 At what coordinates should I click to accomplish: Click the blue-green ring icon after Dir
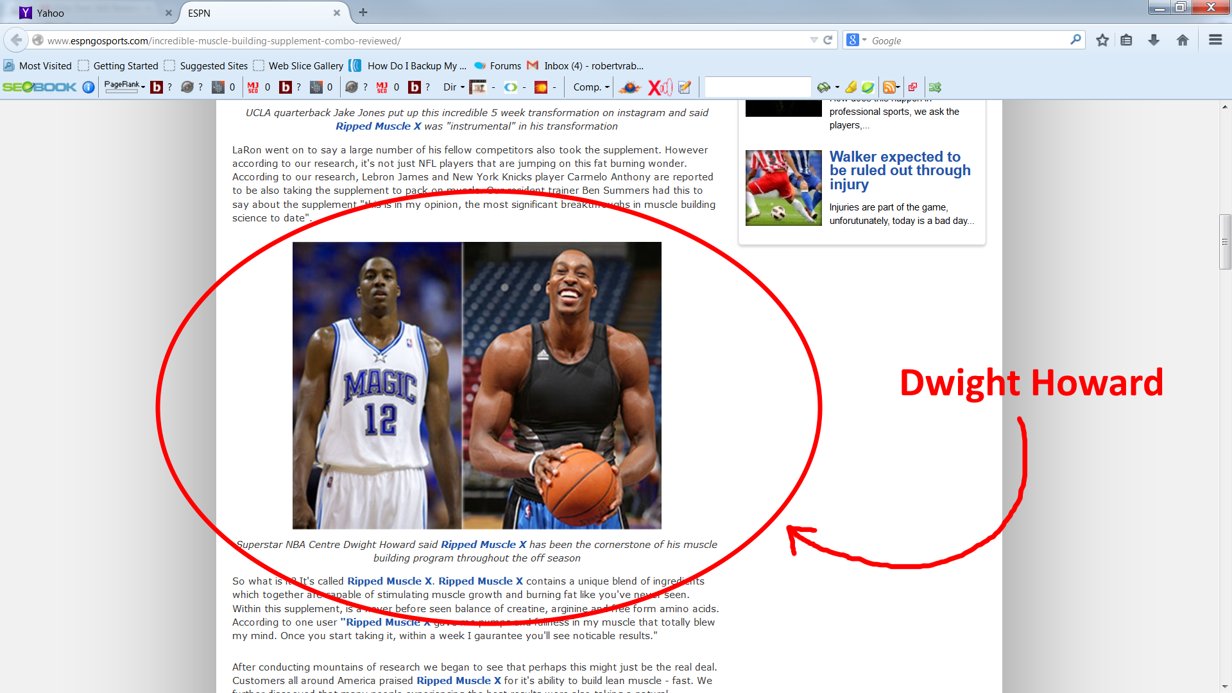click(x=511, y=87)
